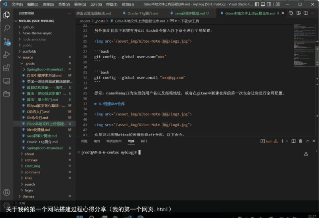Open idea快捷键.md file in explorer

[x=44, y=130]
